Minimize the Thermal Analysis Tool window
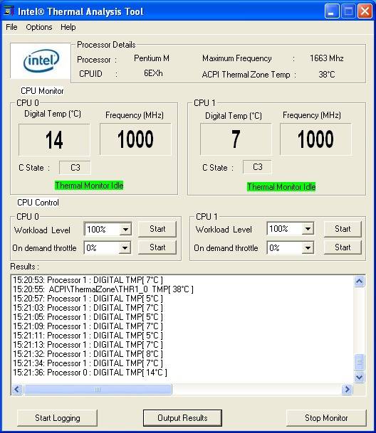This screenshot has height=433, width=376. pyautogui.click(x=331, y=11)
